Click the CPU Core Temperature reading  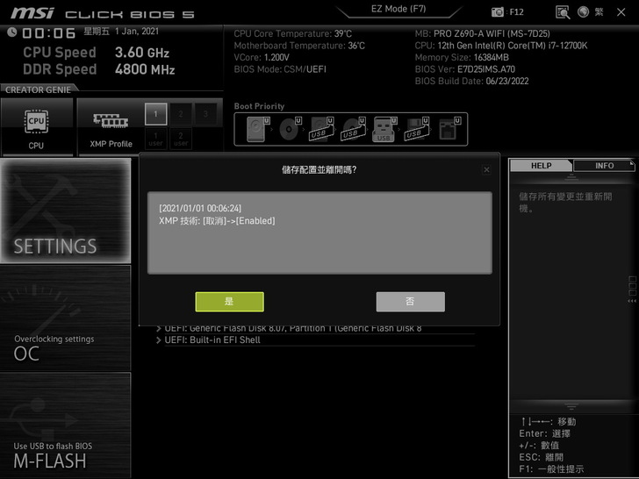pos(292,34)
